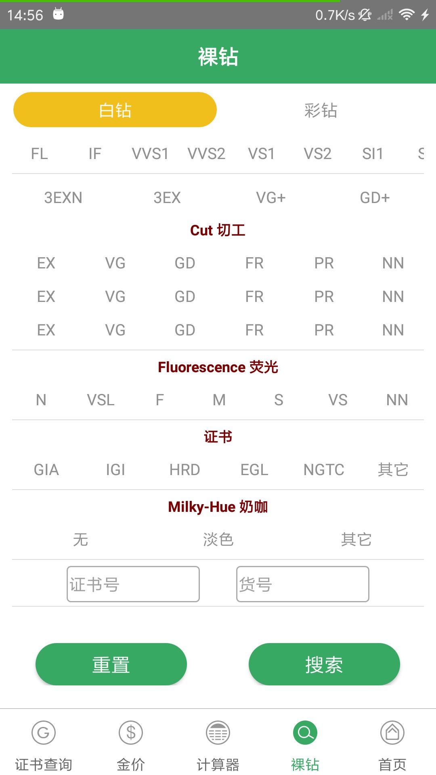Select VS2 clarity grade

[x=318, y=153]
